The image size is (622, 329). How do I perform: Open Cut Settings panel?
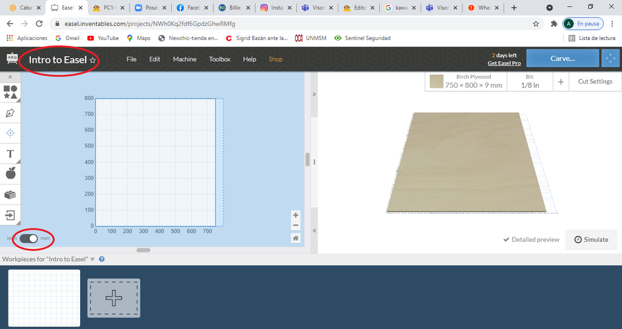pyautogui.click(x=595, y=82)
